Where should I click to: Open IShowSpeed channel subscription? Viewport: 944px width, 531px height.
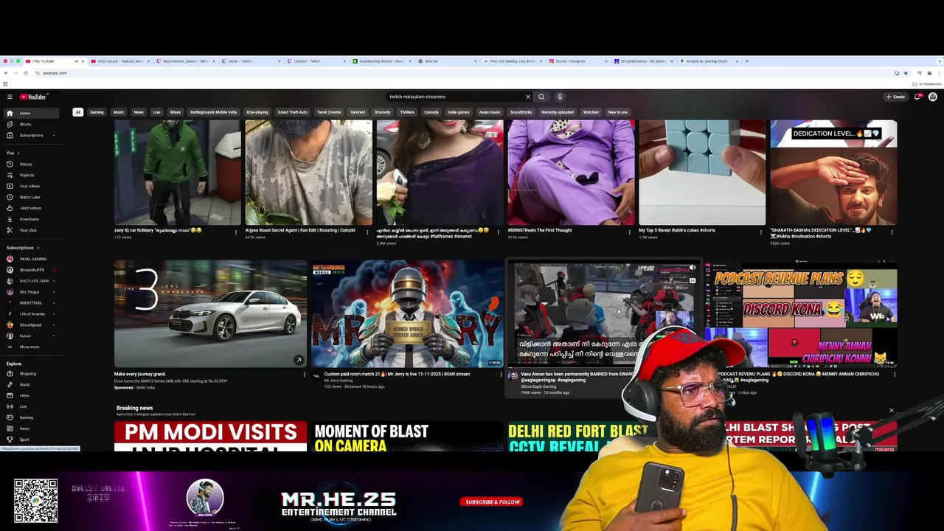pyautogui.click(x=30, y=324)
